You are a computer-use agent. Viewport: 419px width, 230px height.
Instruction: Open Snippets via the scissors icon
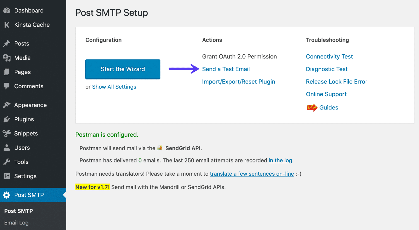pos(7,133)
